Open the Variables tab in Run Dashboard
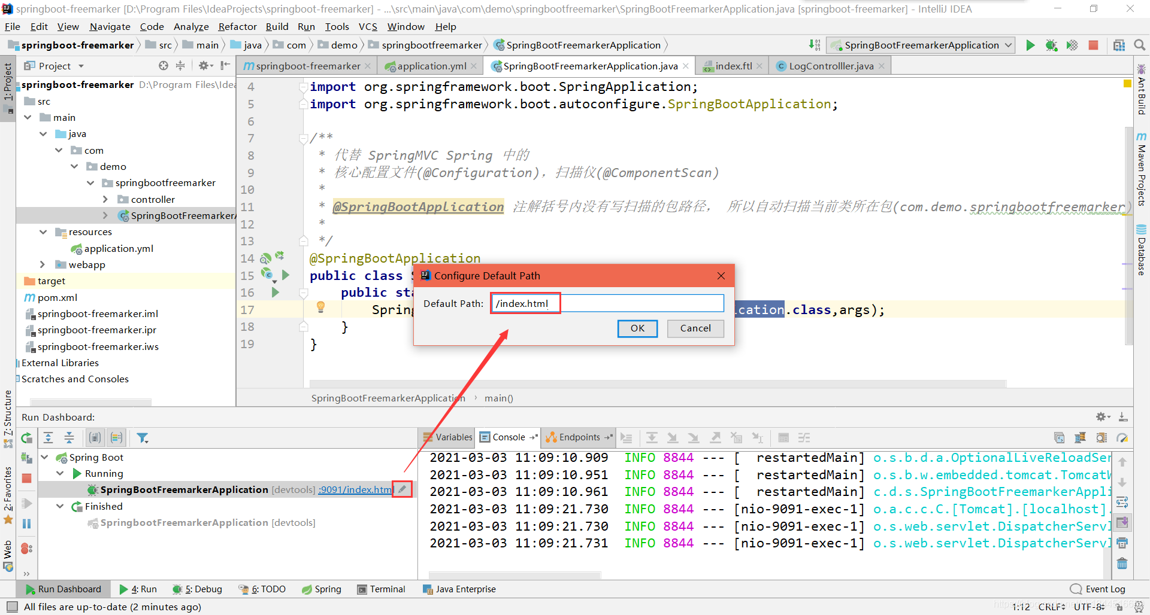The width and height of the screenshot is (1150, 615). (447, 437)
